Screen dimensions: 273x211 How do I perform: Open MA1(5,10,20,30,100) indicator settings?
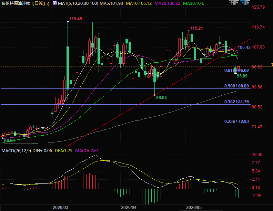tap(78, 3)
